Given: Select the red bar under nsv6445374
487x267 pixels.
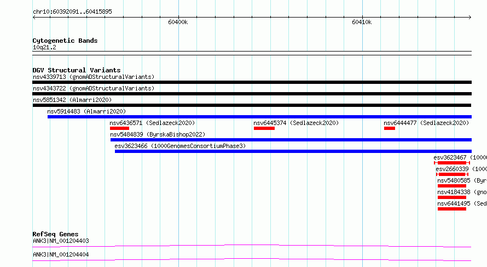Looking at the screenshot, I should [264, 128].
